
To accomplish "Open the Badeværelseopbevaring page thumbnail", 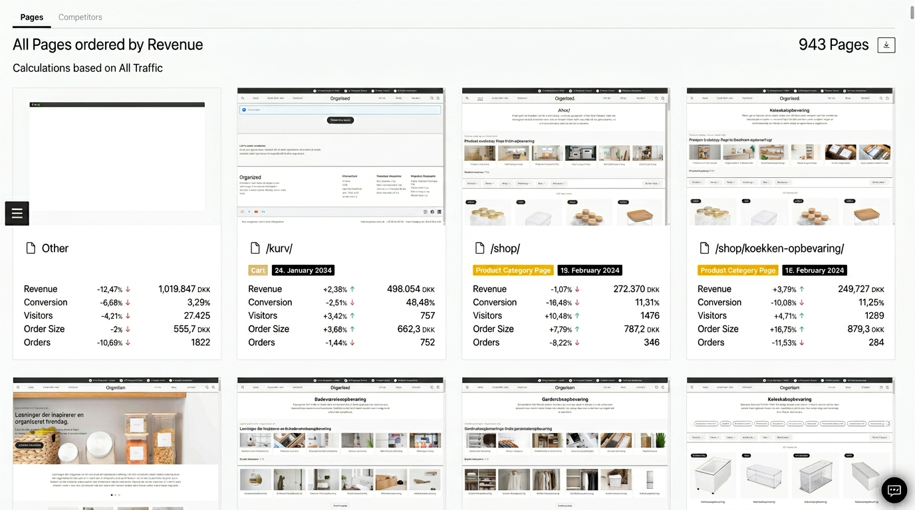I will pos(341,444).
